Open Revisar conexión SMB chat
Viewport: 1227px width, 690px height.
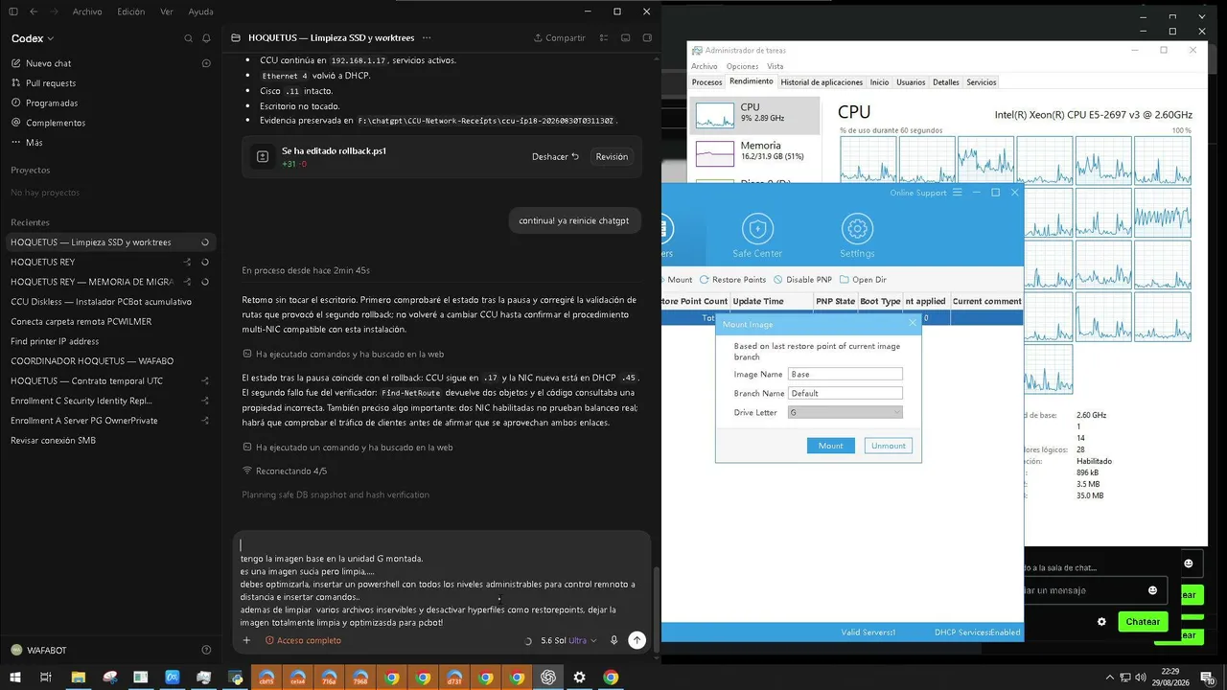[108, 441]
